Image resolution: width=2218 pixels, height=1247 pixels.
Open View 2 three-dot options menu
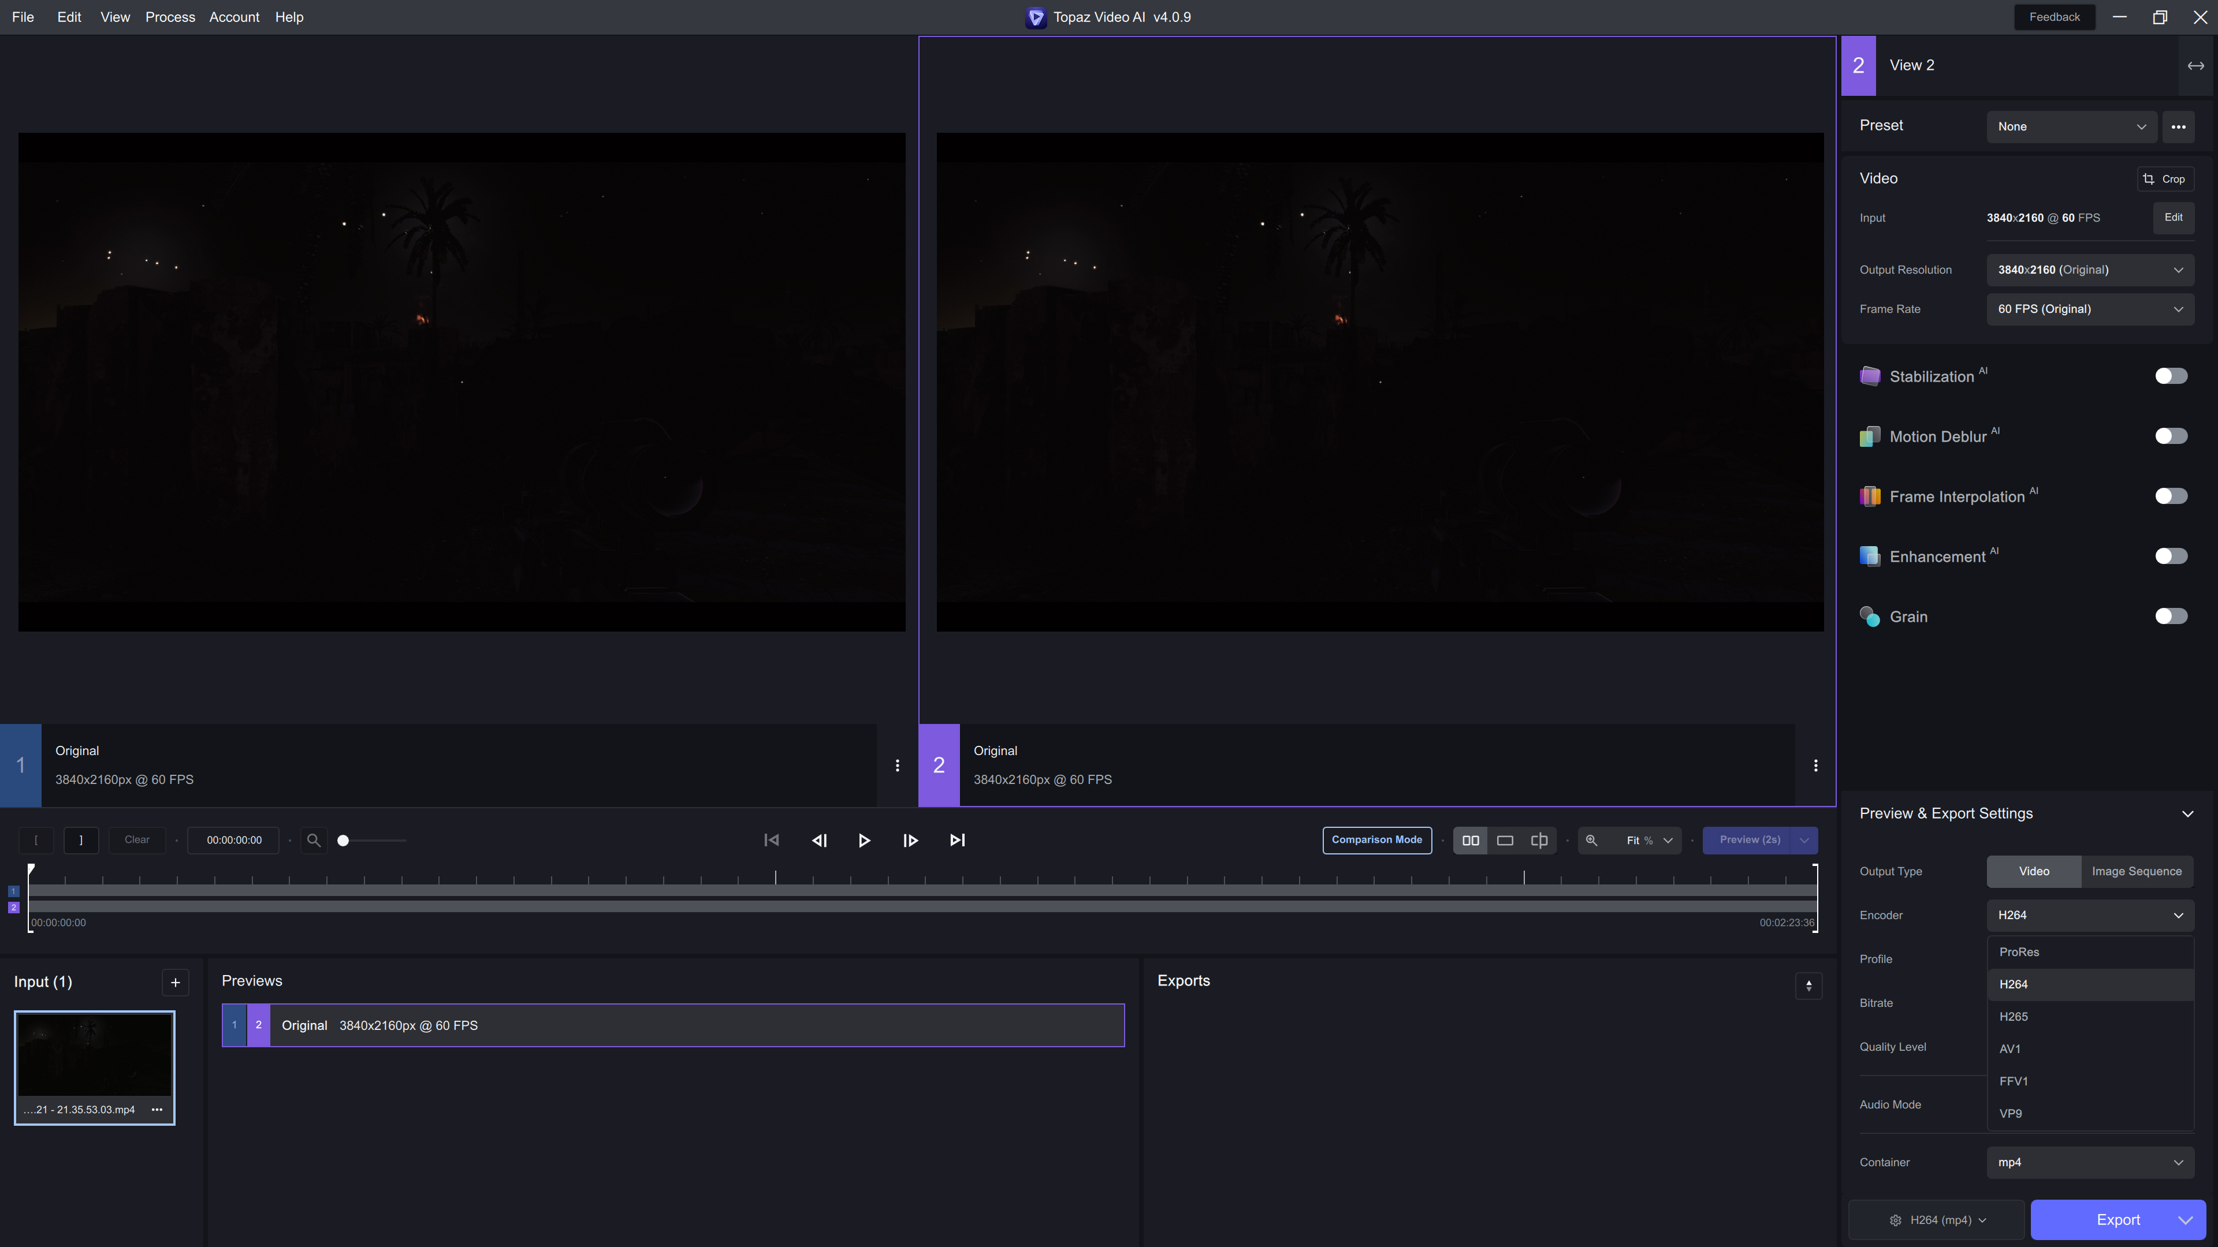pos(1815,765)
